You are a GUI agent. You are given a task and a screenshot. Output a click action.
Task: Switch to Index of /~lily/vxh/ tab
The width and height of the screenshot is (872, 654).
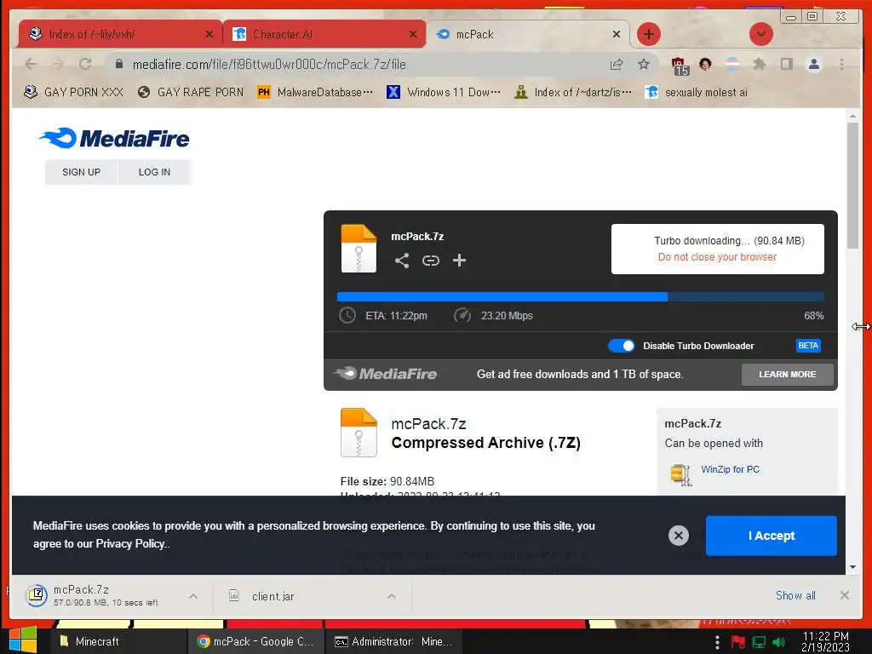(119, 34)
